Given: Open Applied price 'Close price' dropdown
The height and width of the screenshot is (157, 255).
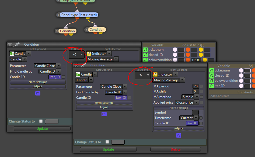Looking at the screenshot, I should coord(187,103).
